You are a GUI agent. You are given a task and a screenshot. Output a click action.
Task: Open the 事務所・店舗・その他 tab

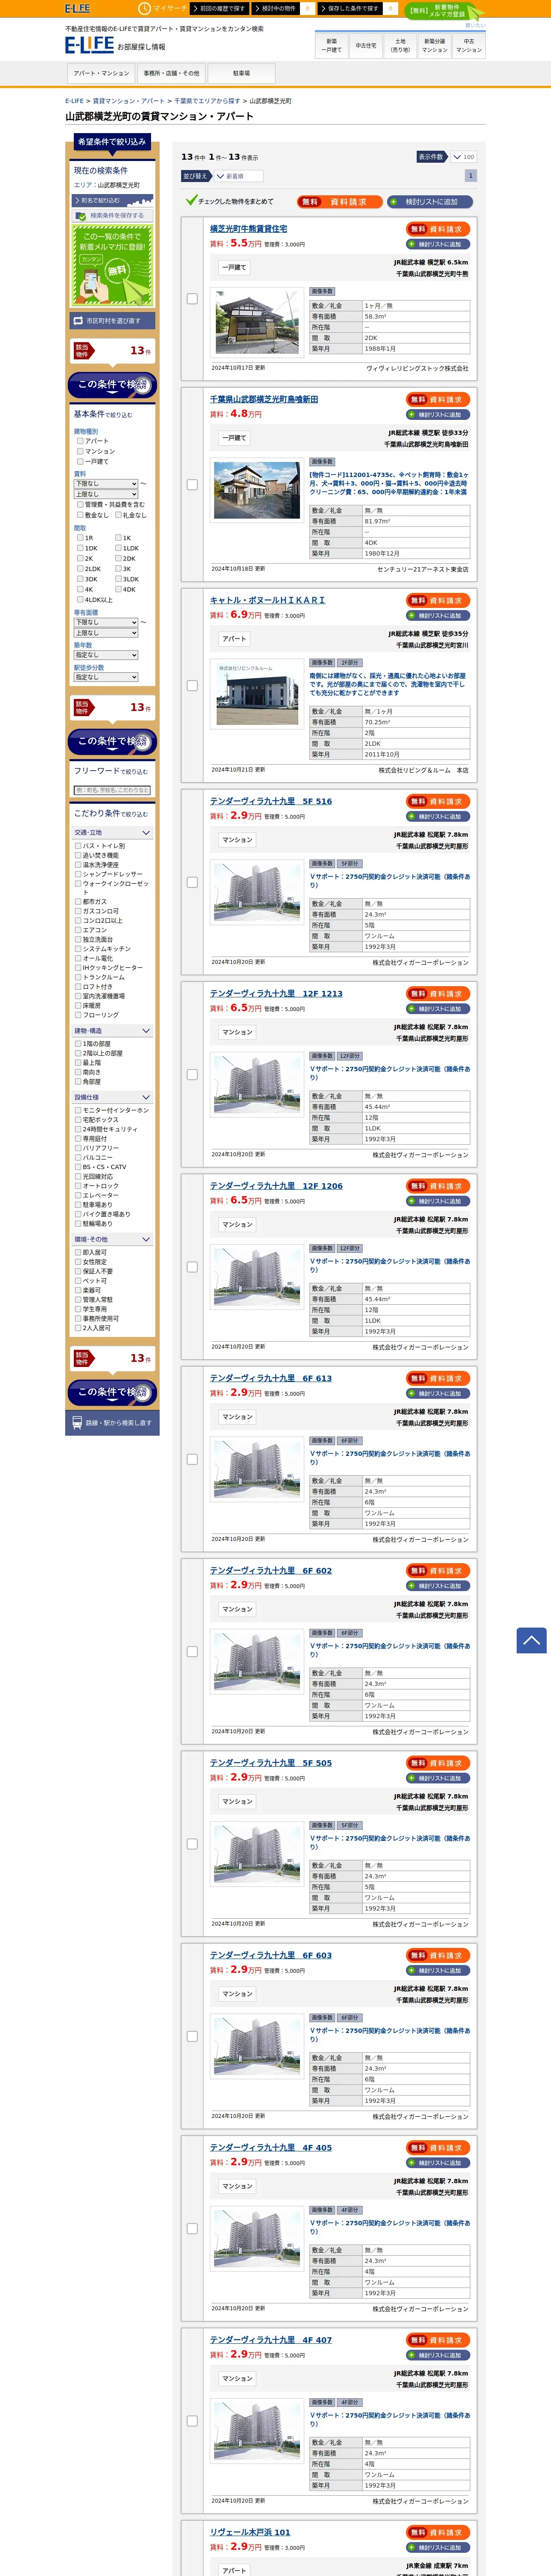pos(171,73)
